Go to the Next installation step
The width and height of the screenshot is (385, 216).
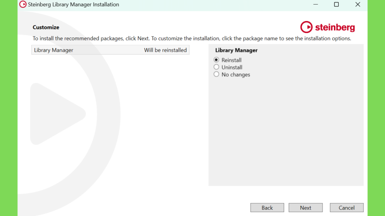tap(305, 208)
